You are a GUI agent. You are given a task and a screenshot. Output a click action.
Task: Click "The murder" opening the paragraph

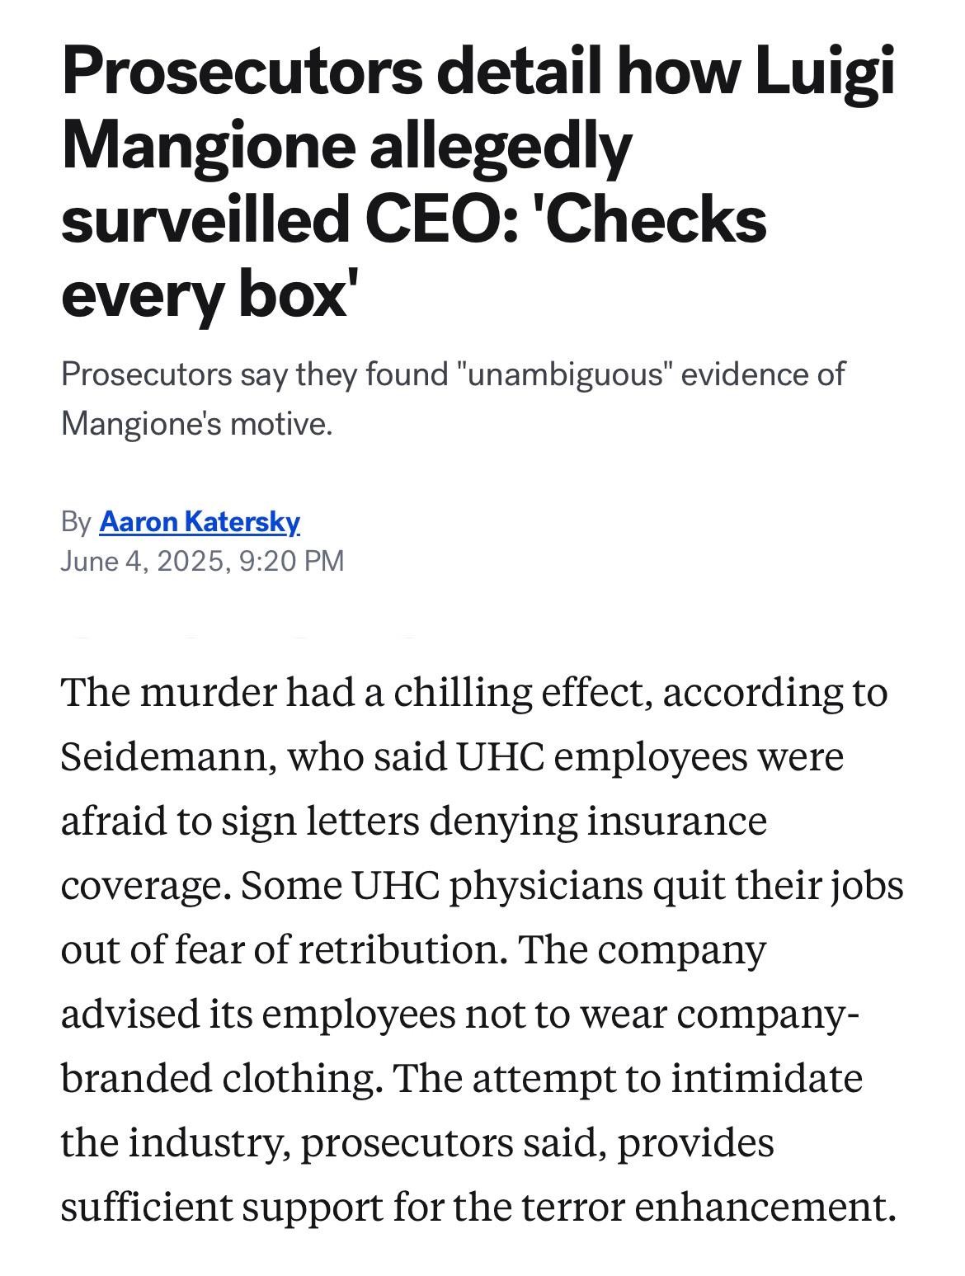click(x=167, y=692)
